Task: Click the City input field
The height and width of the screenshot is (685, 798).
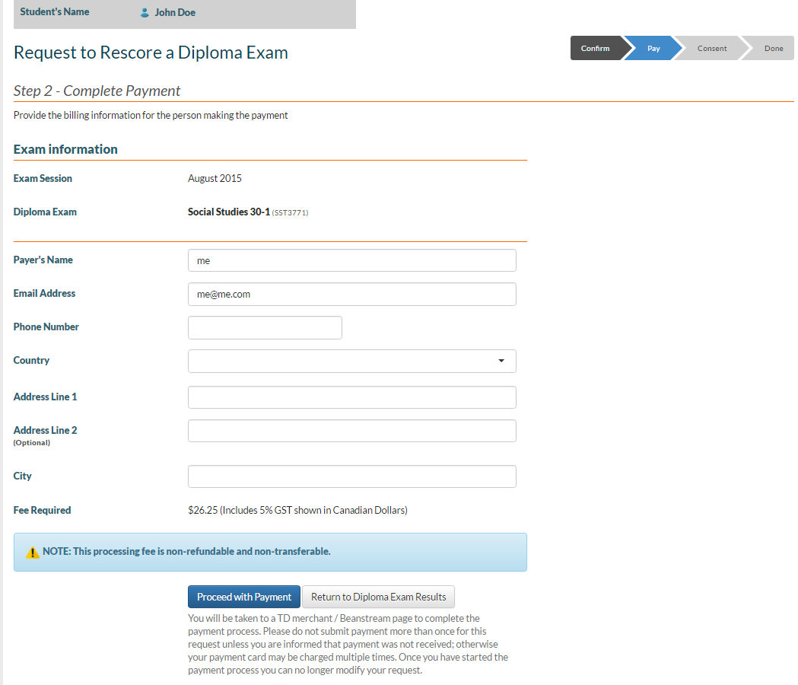Action: click(351, 476)
